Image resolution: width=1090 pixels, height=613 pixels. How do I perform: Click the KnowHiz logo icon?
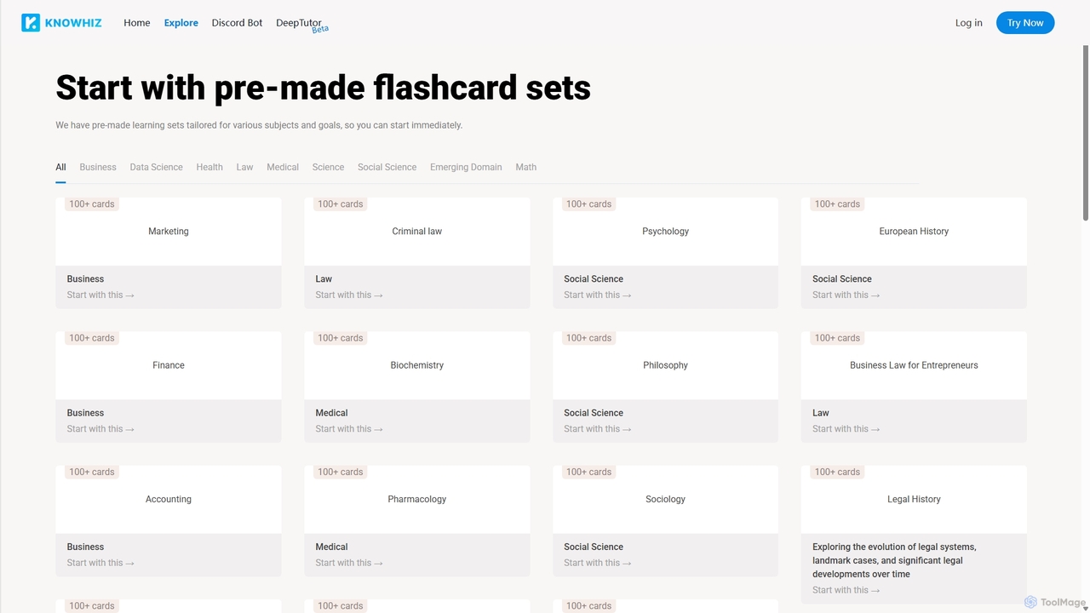(x=31, y=23)
